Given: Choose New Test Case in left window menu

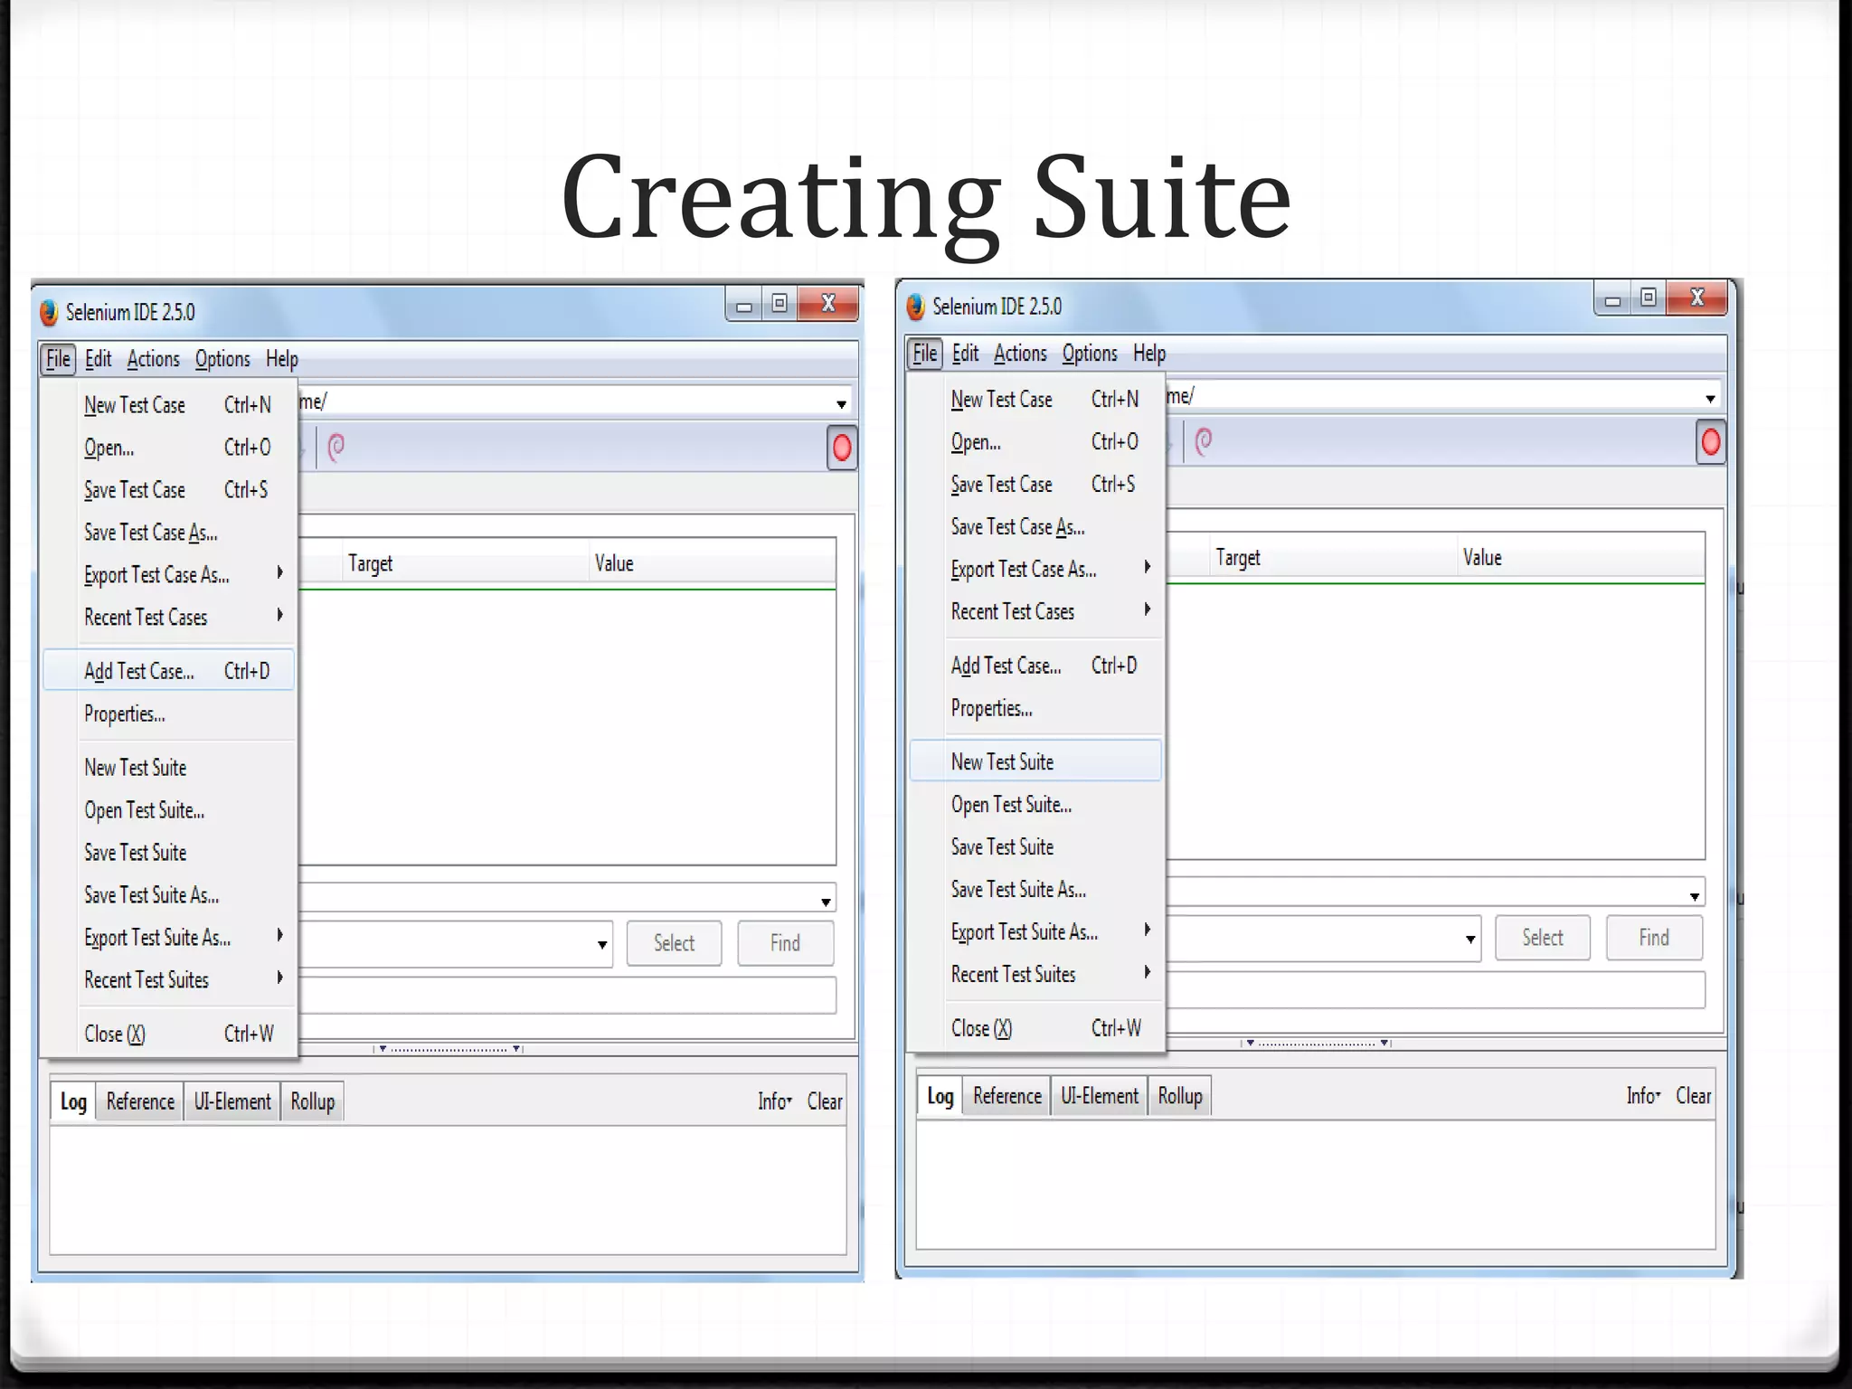Looking at the screenshot, I should pos(169,405).
